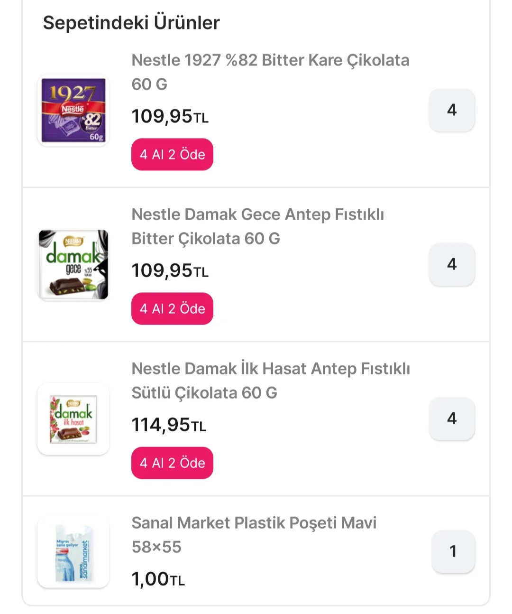Viewport: 512px width, 614px height.
Task: Tap the 109,95 TL price of Damak Gece
Action: pyautogui.click(x=170, y=270)
